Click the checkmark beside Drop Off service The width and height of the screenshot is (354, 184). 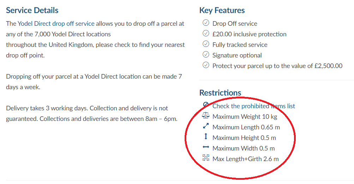click(206, 23)
